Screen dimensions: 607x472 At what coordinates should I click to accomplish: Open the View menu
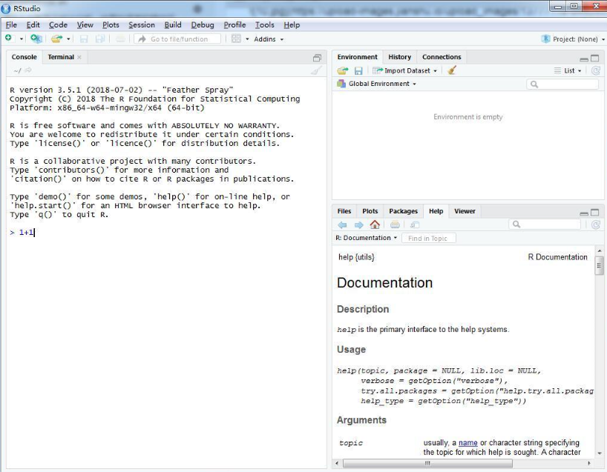pos(85,24)
